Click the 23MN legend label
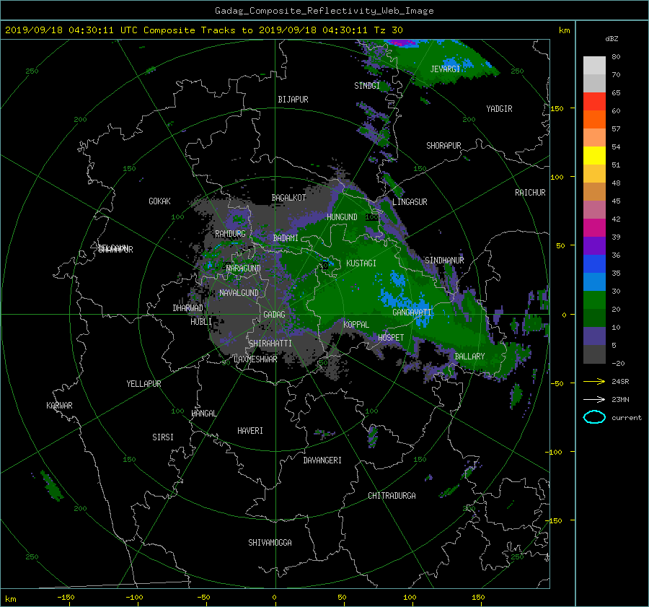The width and height of the screenshot is (649, 607). tap(620, 399)
